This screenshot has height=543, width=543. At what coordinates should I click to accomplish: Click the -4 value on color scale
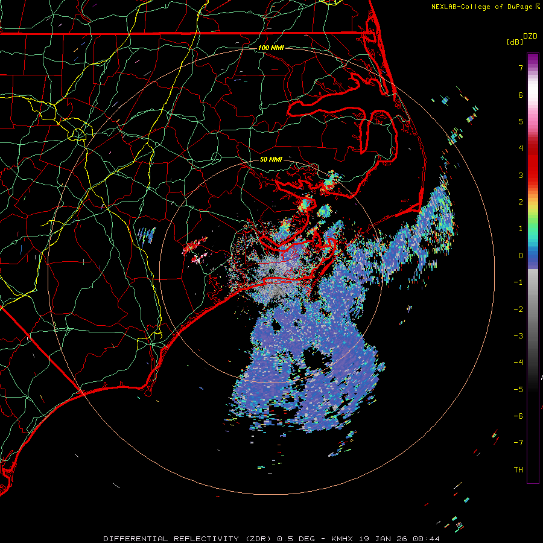point(518,363)
